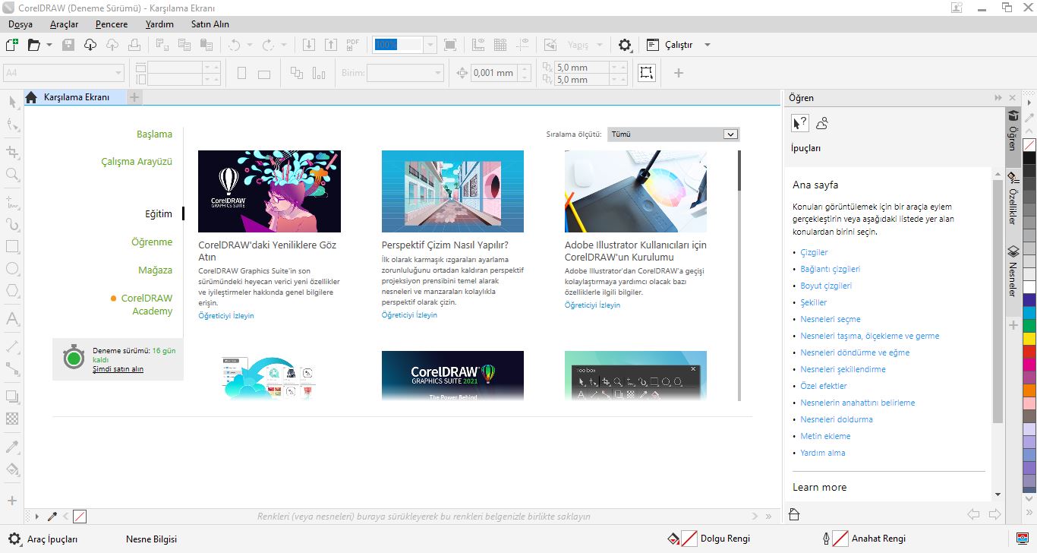Open the Sıralama ölçütü Tümü dropdown

pos(673,134)
